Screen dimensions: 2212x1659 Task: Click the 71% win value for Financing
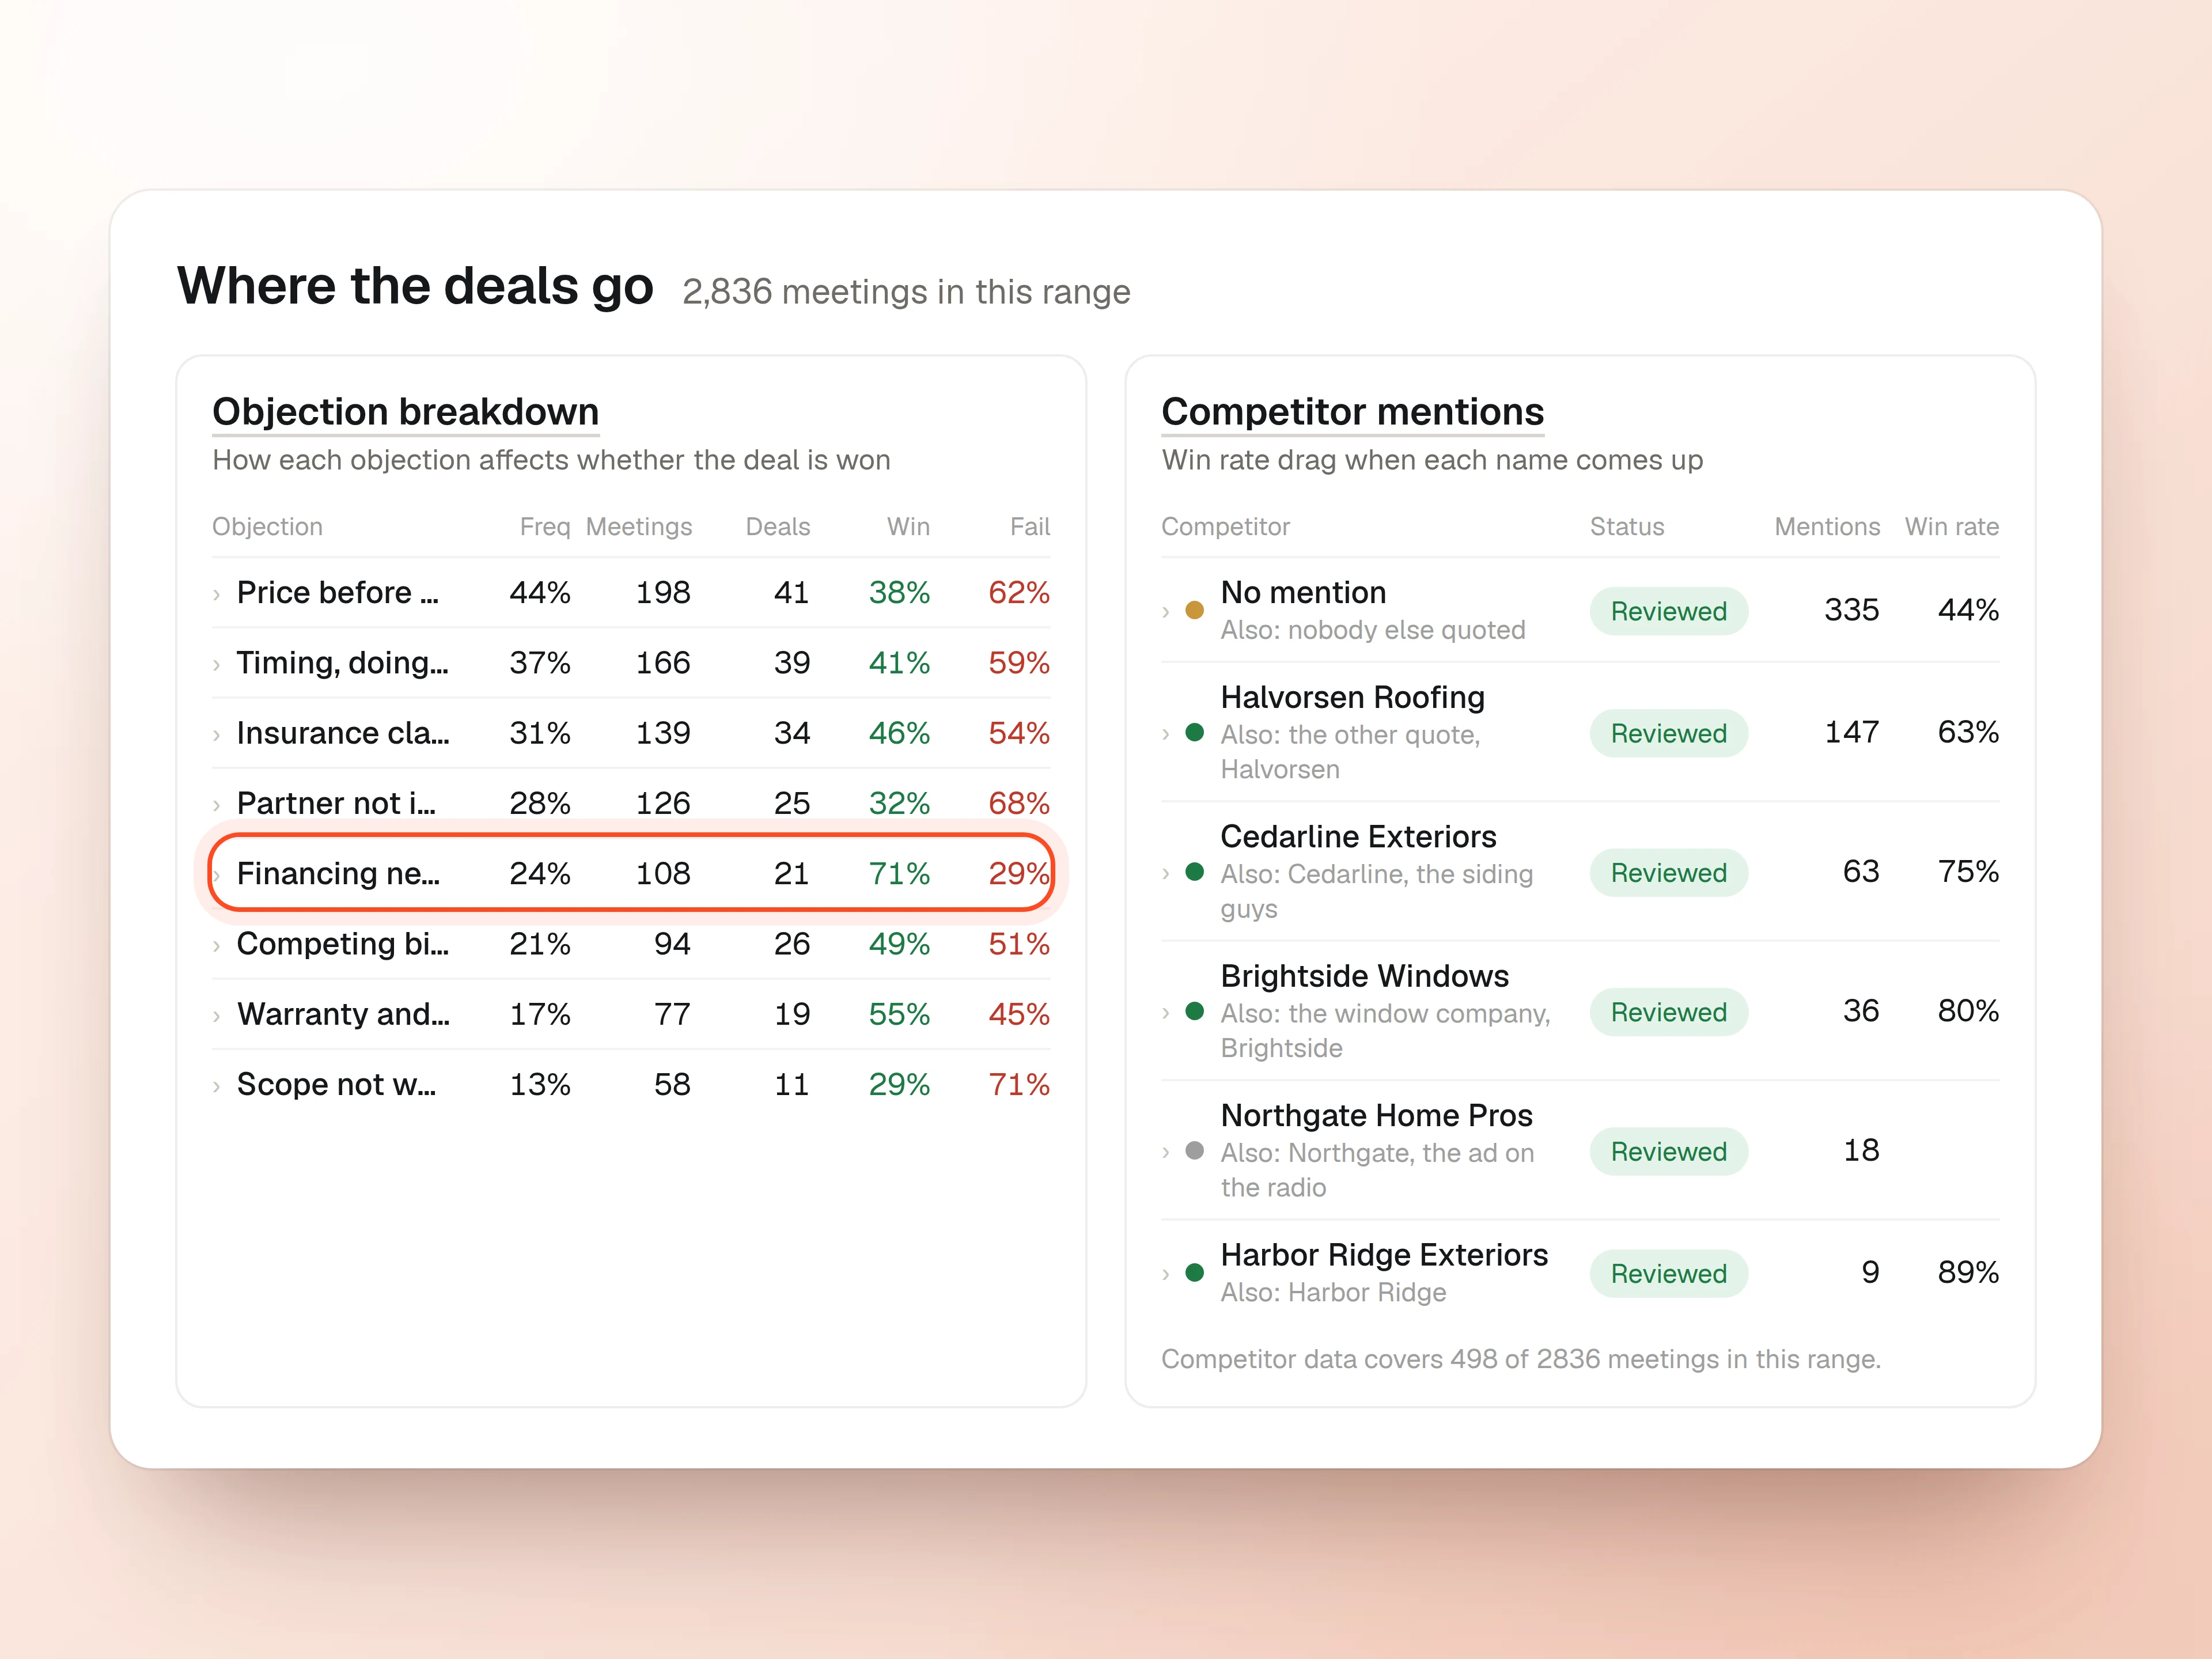click(899, 874)
